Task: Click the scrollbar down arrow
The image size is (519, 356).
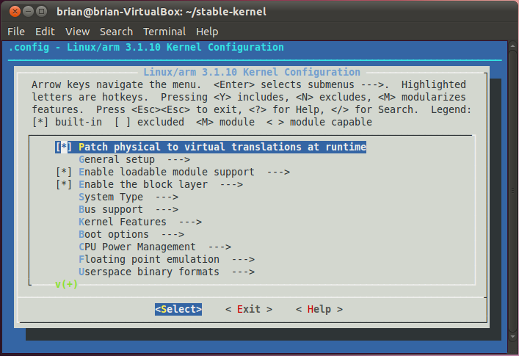Action: pyautogui.click(x=512, y=337)
